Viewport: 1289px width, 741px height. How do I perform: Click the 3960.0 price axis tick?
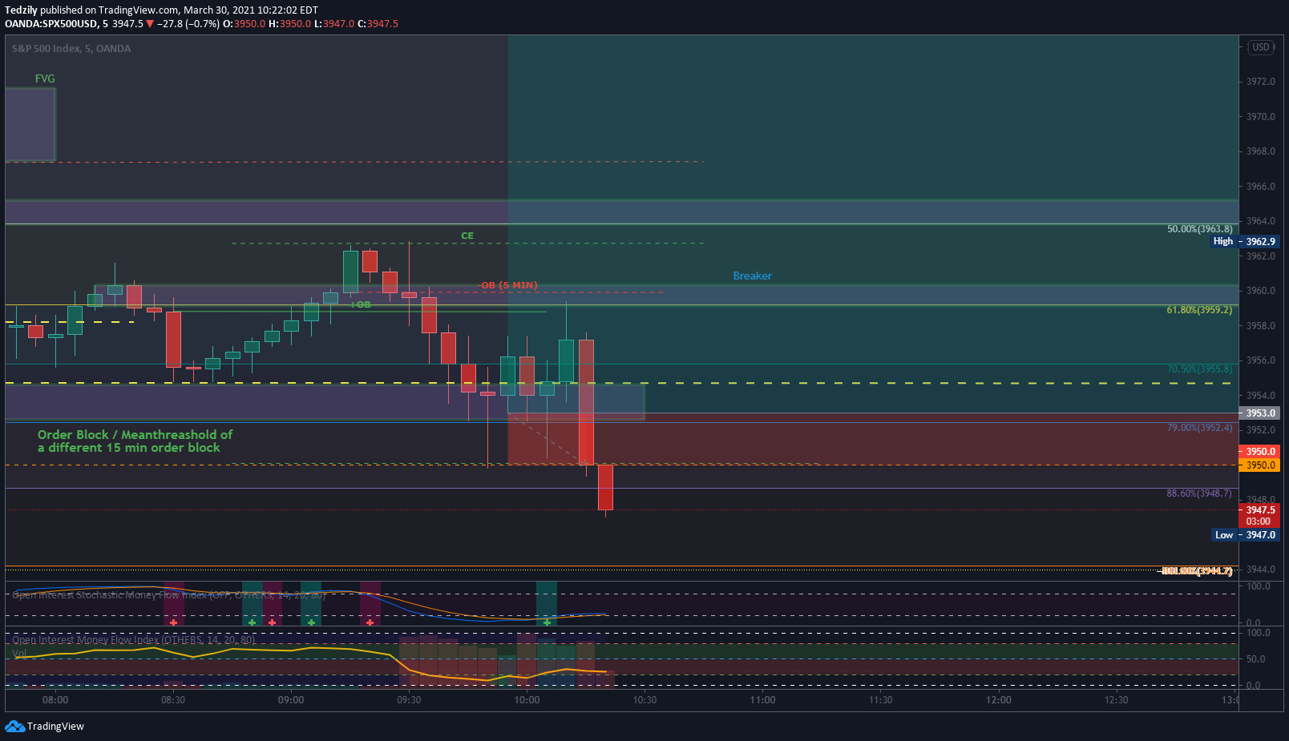coord(1260,291)
